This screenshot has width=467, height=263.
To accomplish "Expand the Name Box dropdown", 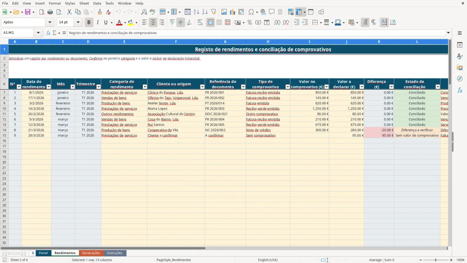I will (x=38, y=33).
